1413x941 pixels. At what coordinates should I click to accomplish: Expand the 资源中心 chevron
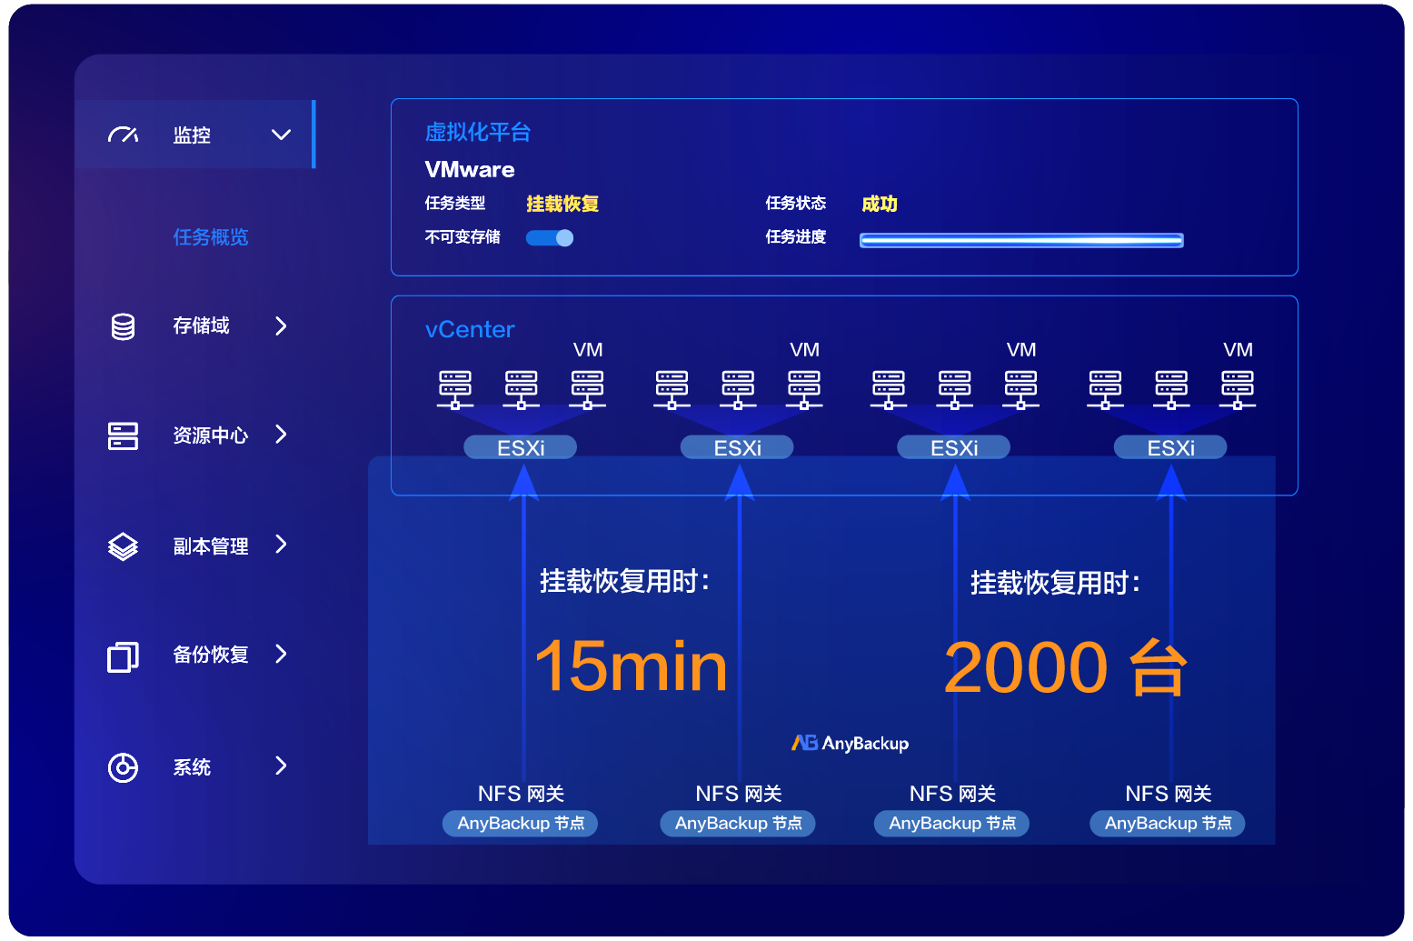(281, 435)
